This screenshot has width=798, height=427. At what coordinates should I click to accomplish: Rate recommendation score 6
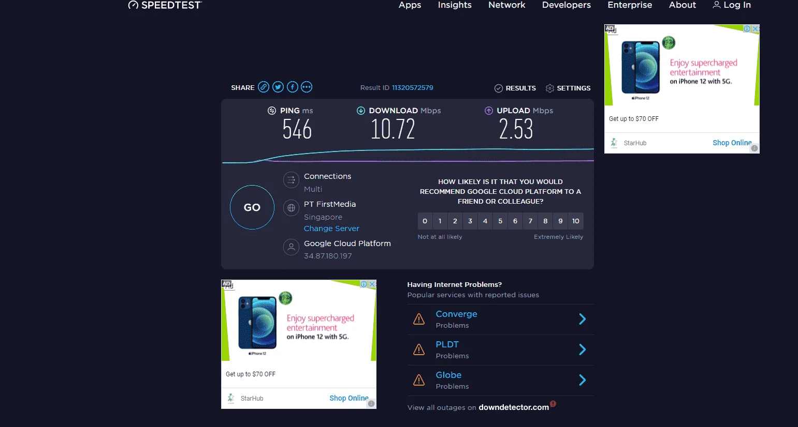[515, 221]
